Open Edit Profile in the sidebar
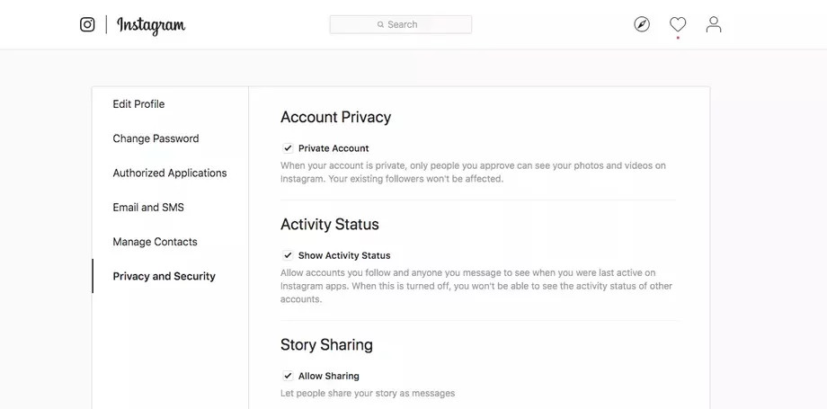 (x=138, y=104)
